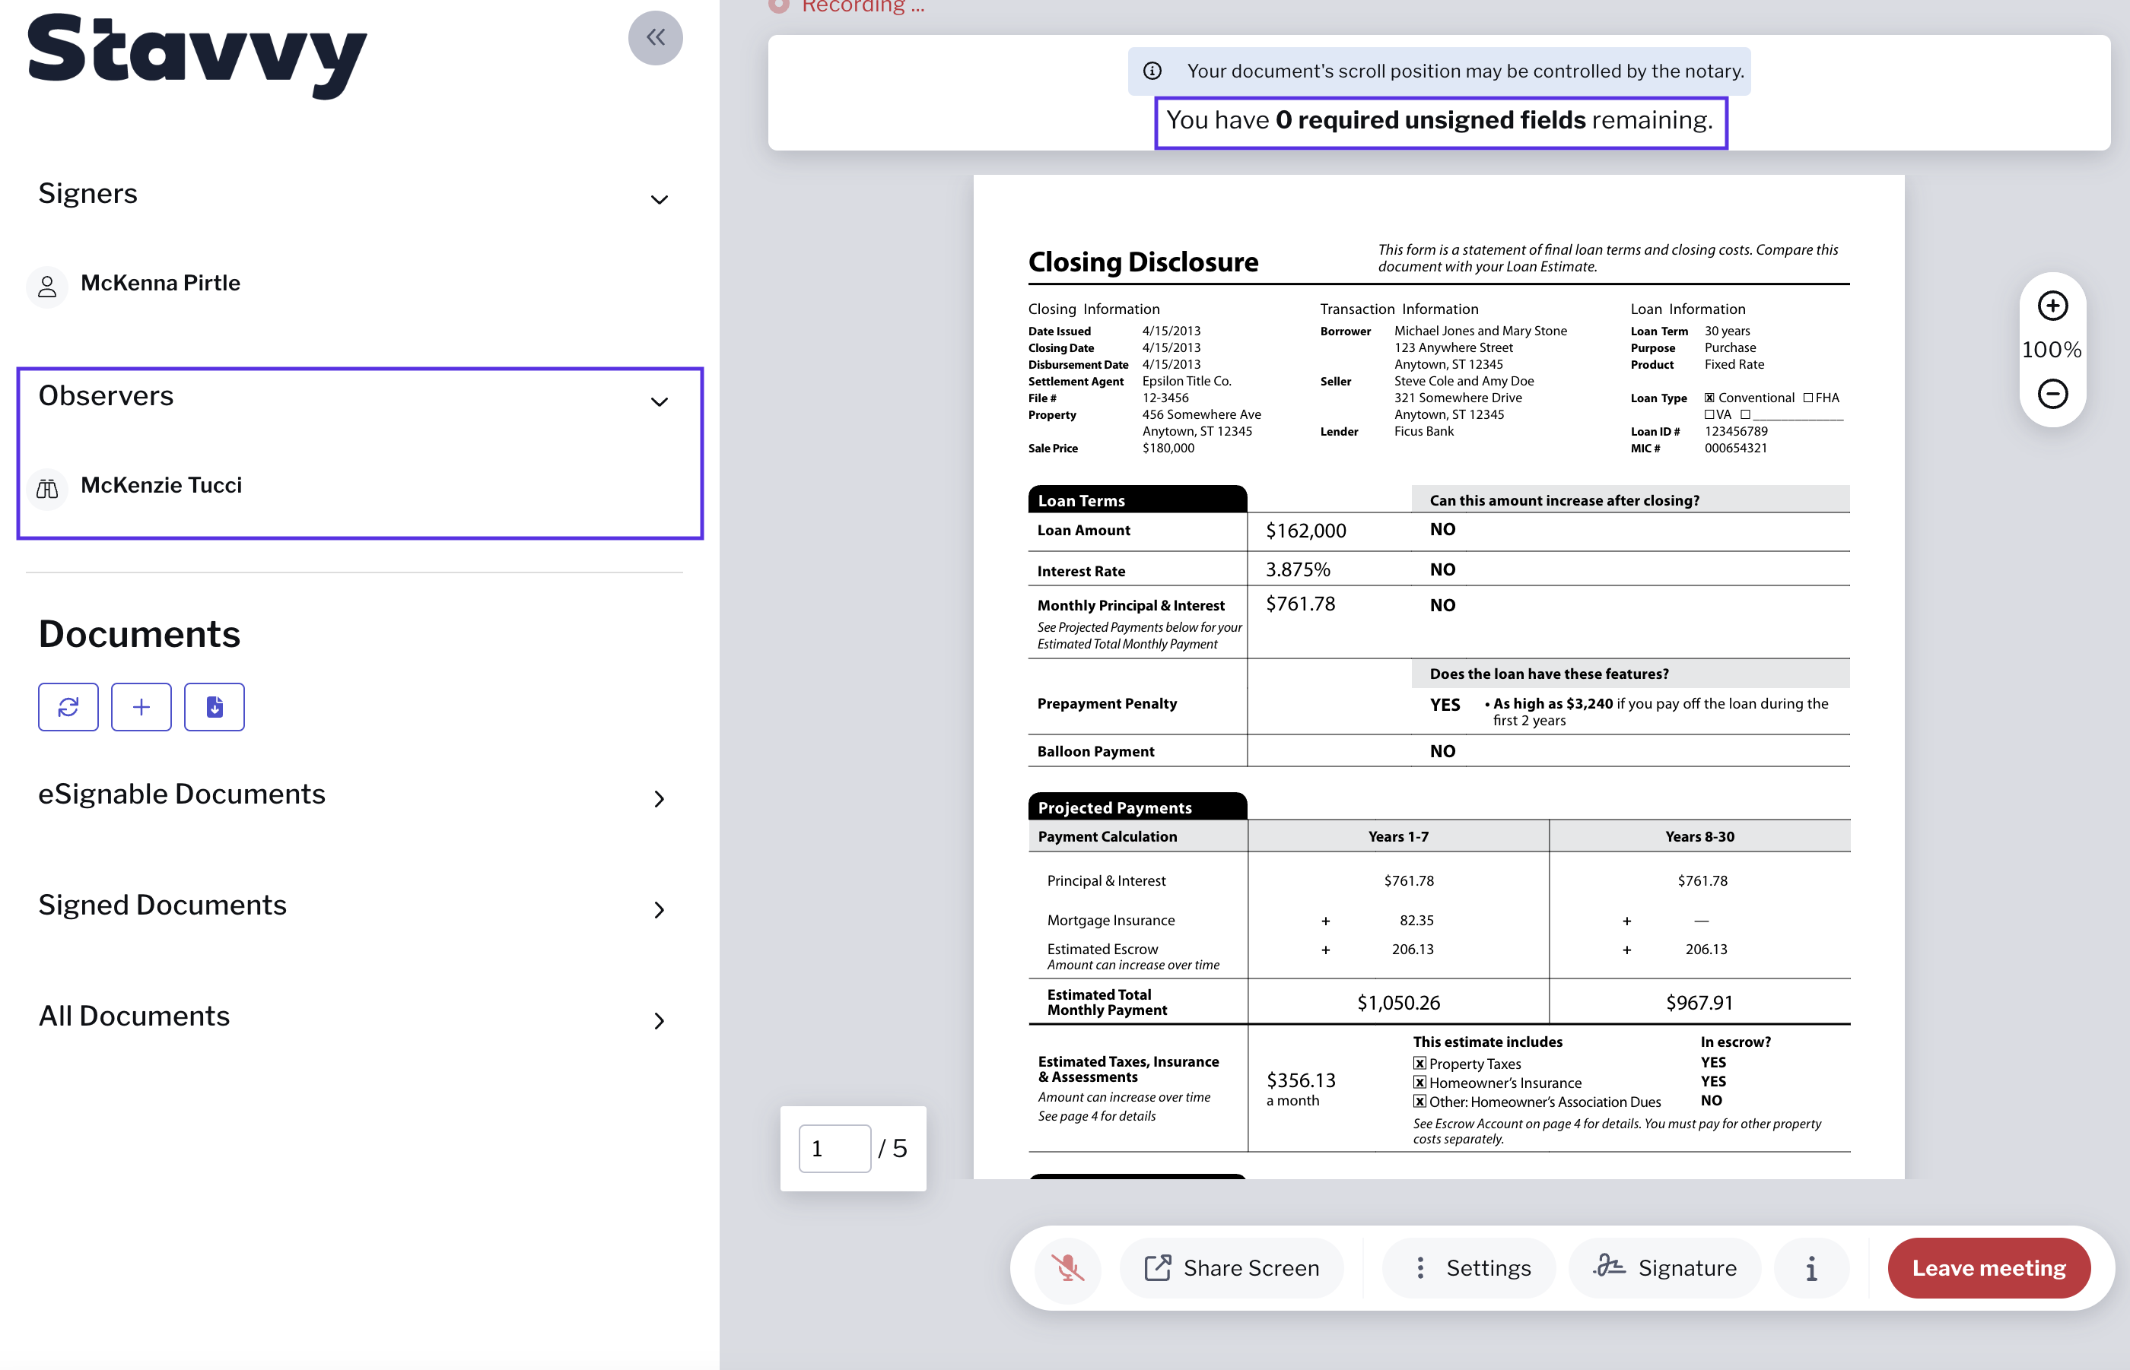Click Share Screen
Viewport: 2130px width, 1370px height.
pos(1231,1267)
